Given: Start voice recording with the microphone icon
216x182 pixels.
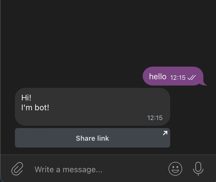Looking at the screenshot, I should [198, 169].
